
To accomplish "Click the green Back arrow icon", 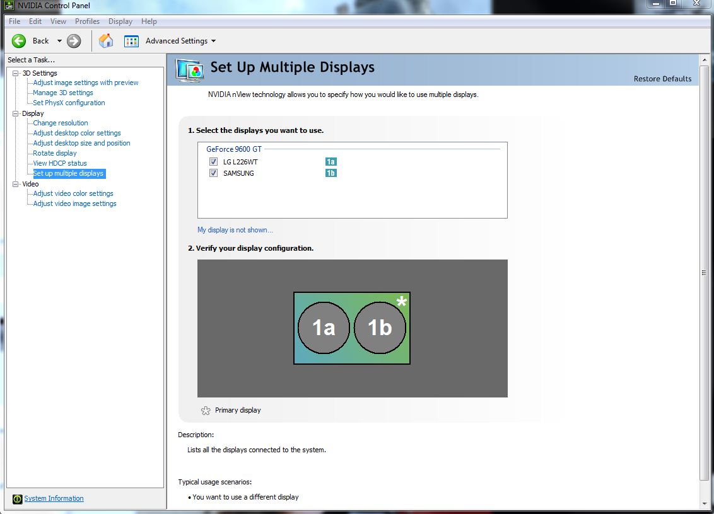I will 19,41.
